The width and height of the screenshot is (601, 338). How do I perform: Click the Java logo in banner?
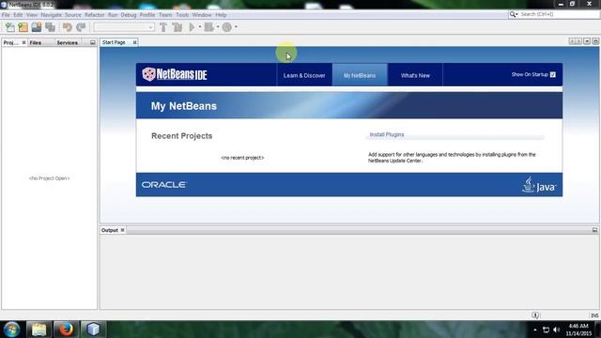[x=539, y=185]
